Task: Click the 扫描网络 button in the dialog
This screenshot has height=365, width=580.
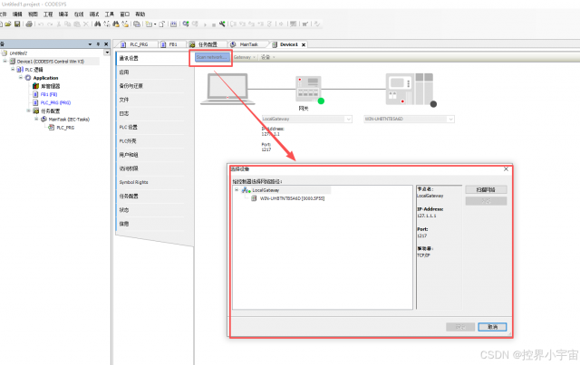Action: [485, 189]
